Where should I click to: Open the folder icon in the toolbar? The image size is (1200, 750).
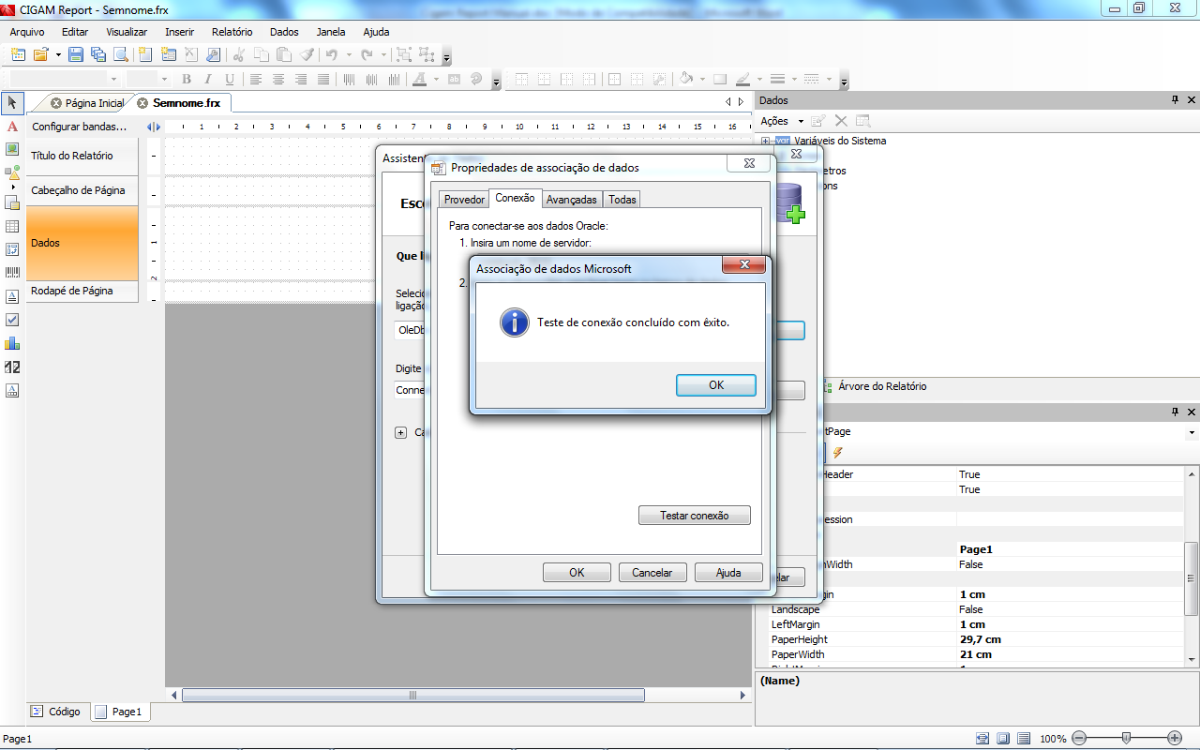click(41, 54)
